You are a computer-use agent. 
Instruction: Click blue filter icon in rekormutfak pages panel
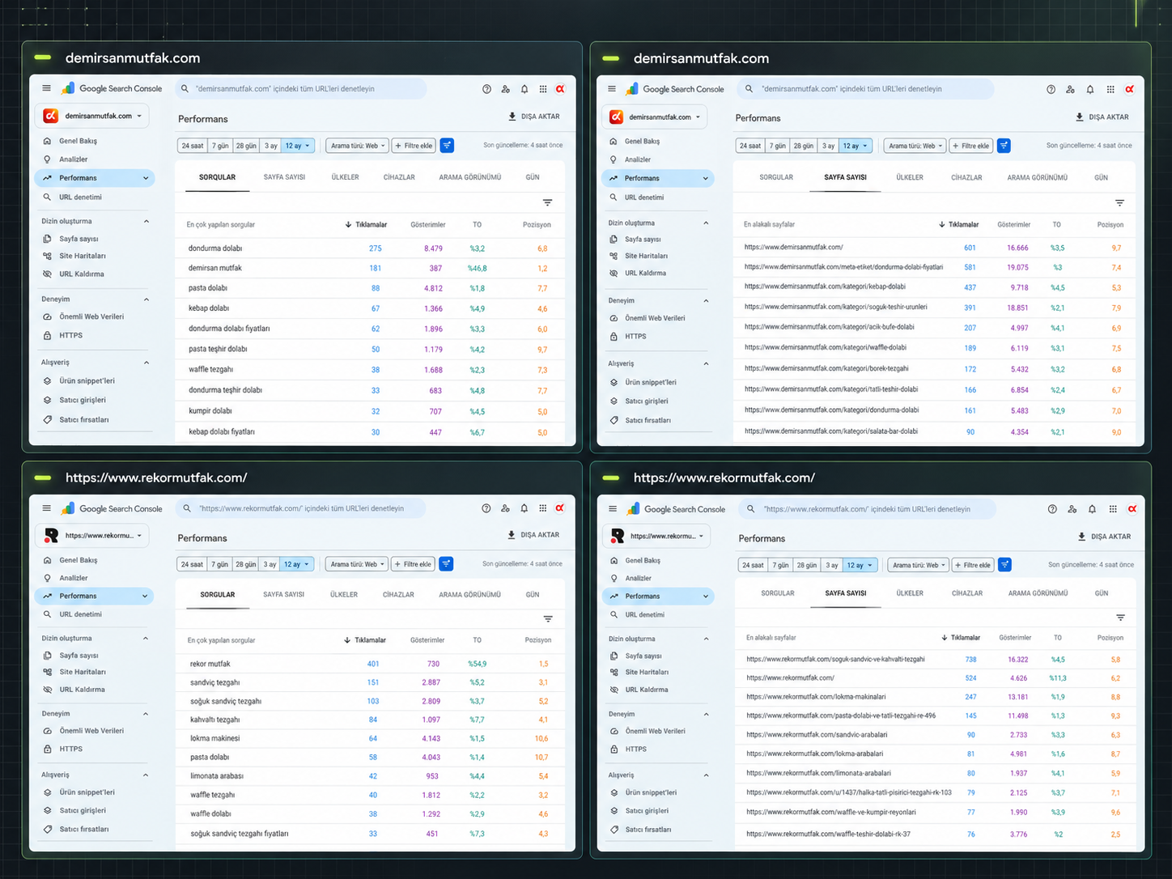(x=1004, y=564)
